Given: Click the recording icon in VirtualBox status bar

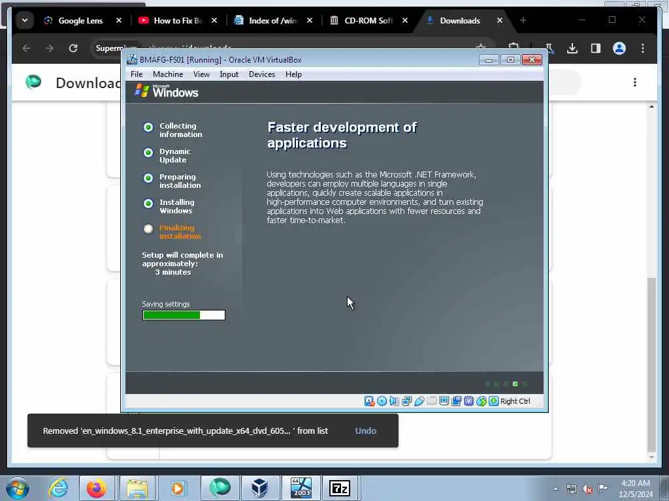Looking at the screenshot, I should click(x=457, y=401).
